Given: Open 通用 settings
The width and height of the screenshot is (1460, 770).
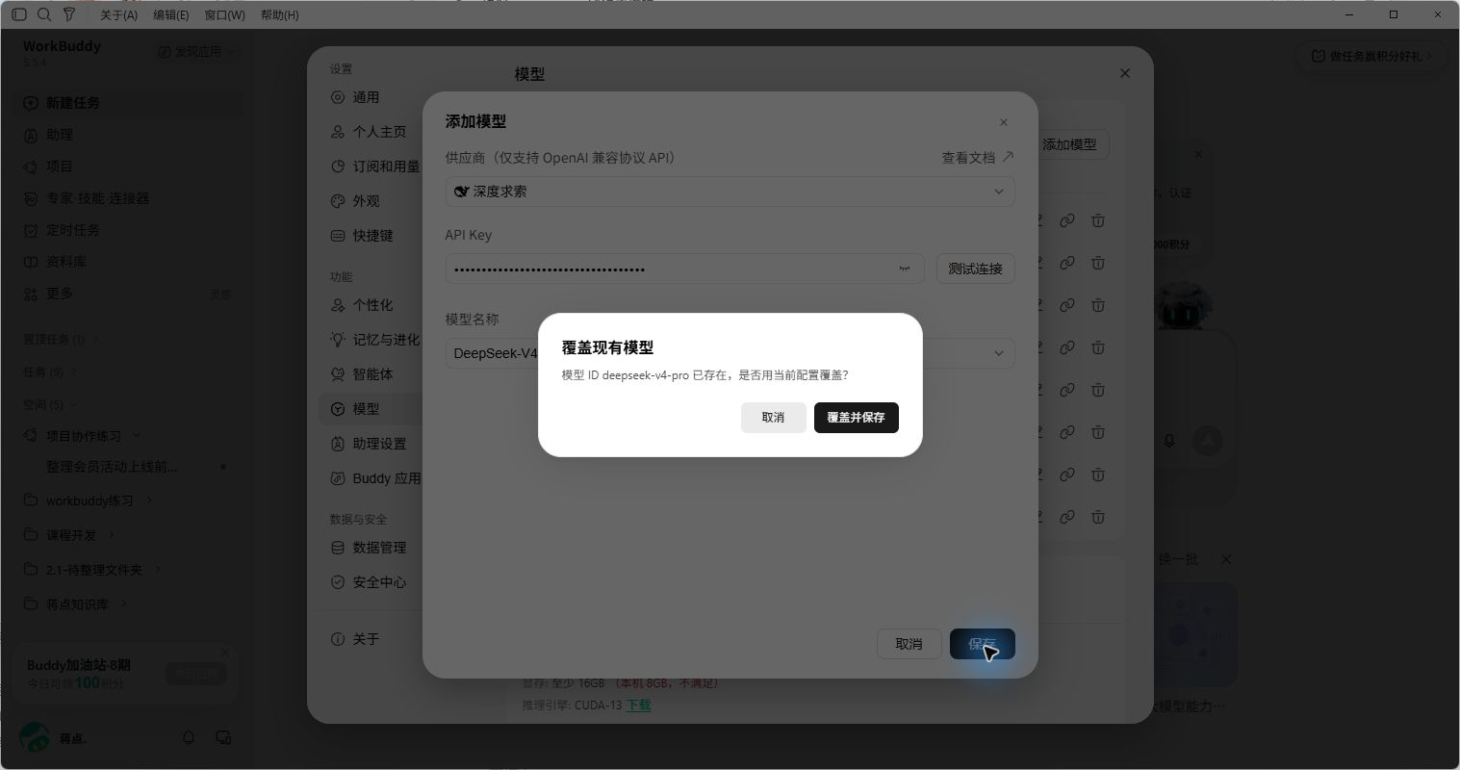Looking at the screenshot, I should coord(366,97).
